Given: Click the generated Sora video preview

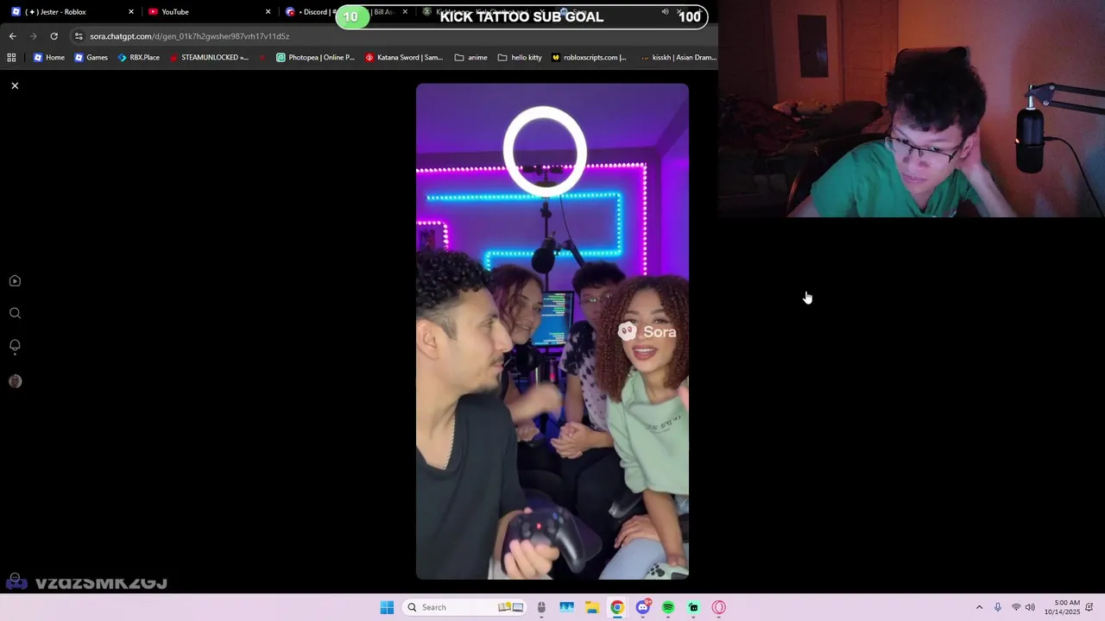Looking at the screenshot, I should (552, 331).
